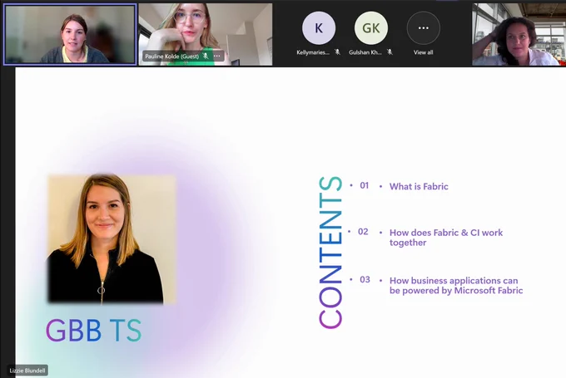Select the GK participant avatar
The image size is (566, 378).
coord(371,27)
